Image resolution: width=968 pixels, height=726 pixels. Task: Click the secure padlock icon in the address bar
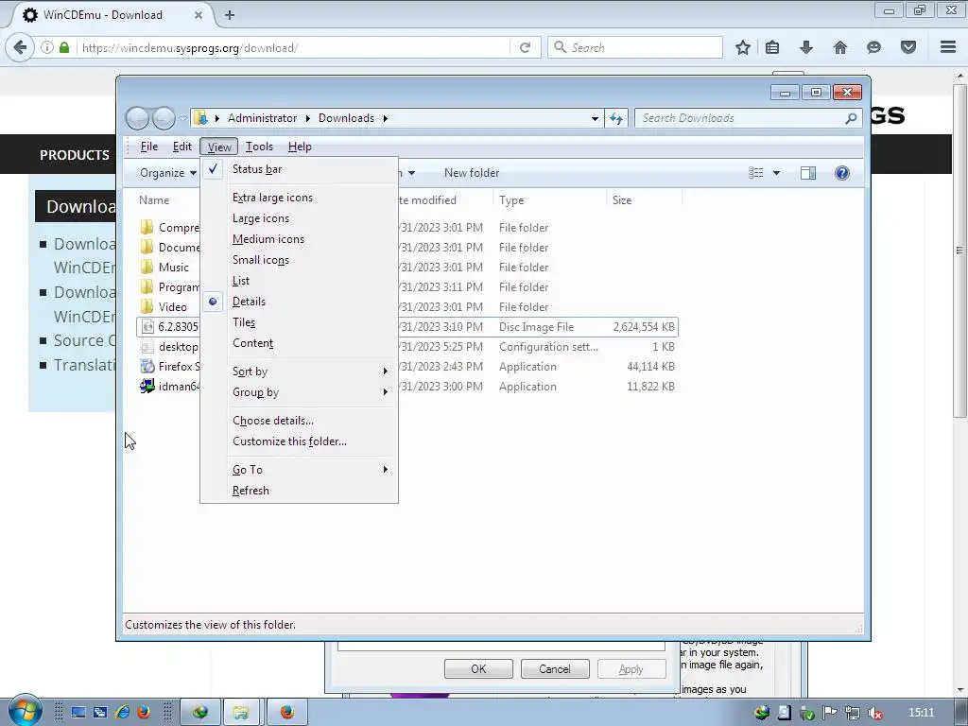64,47
